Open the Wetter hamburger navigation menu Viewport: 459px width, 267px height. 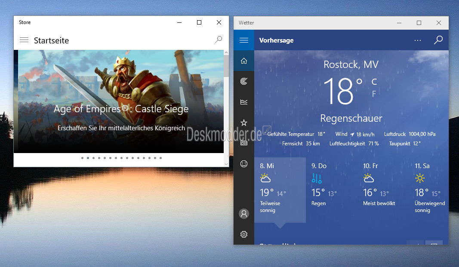244,40
